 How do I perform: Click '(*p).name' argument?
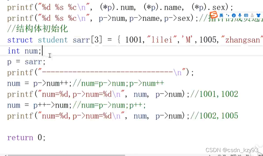pyautogui.click(x=164, y=7)
